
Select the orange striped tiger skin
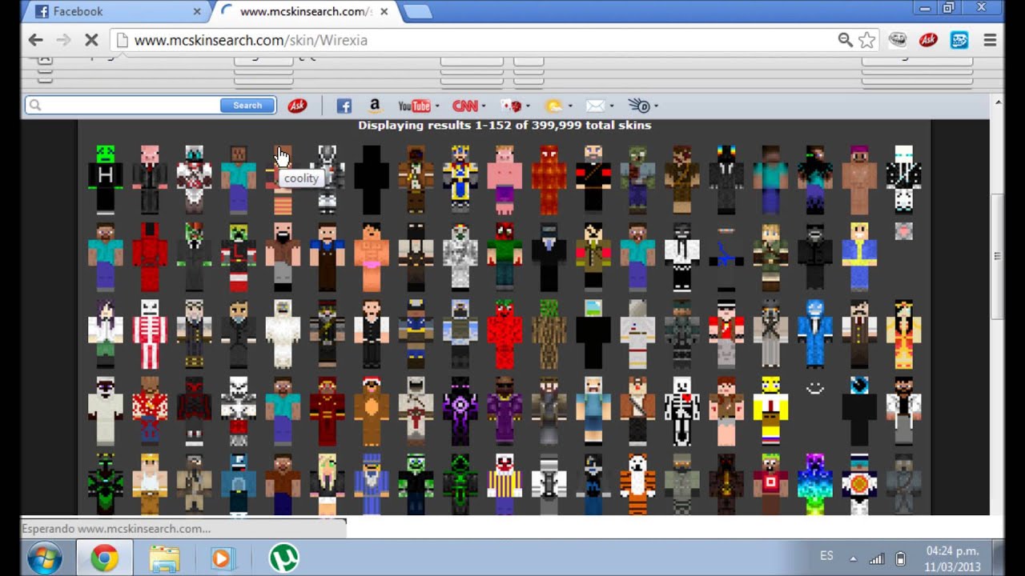pos(637,485)
